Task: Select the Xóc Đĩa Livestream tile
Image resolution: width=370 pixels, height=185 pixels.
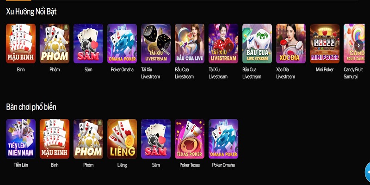Action: click(x=291, y=43)
